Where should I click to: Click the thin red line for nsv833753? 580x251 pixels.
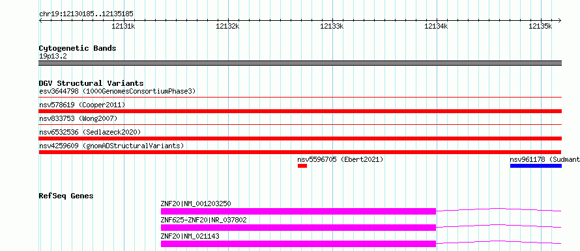300,125
